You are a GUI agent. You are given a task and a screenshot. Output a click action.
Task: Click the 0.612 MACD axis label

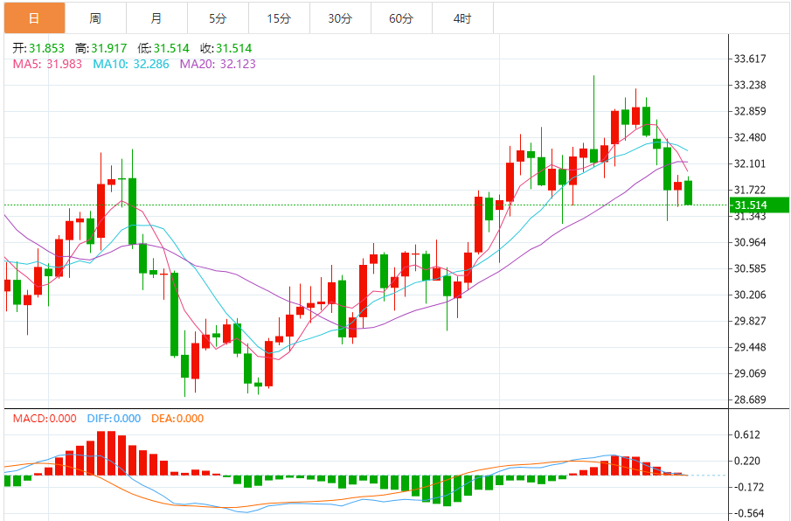point(748,434)
